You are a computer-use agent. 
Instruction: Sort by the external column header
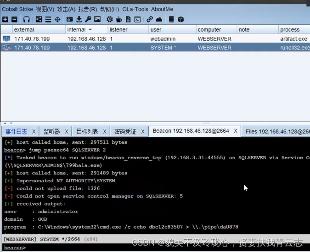39,30
